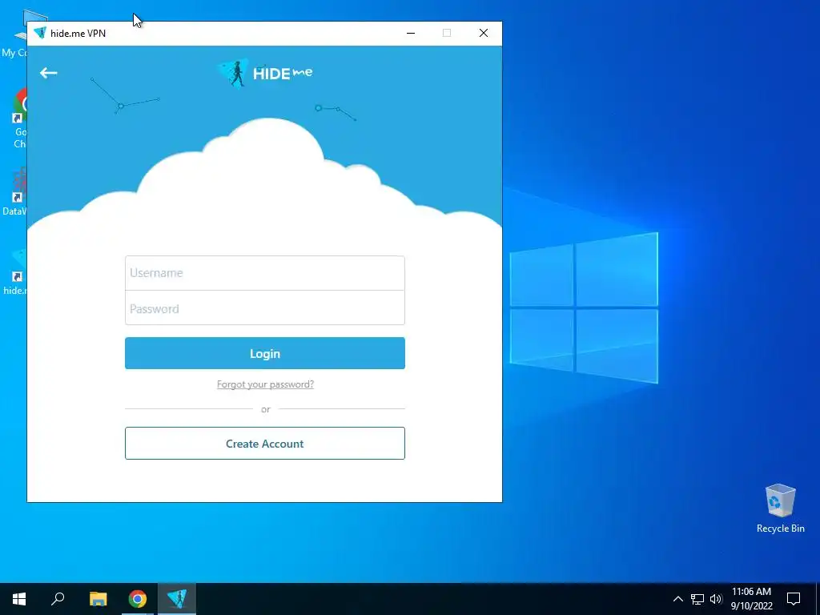Open taskbar search magnifier
820x615 pixels.
click(x=58, y=599)
